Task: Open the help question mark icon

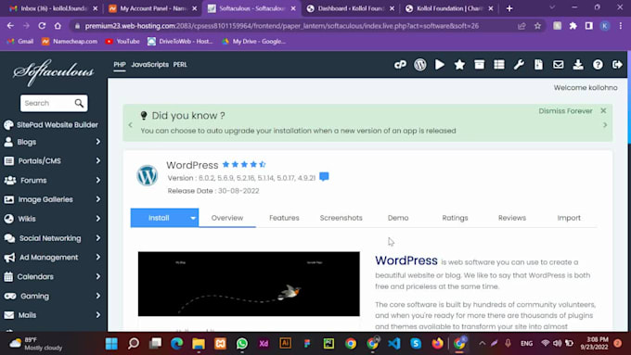Action: tap(598, 65)
